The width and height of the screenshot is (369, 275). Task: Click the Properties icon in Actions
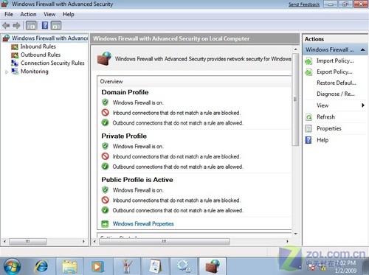308,128
